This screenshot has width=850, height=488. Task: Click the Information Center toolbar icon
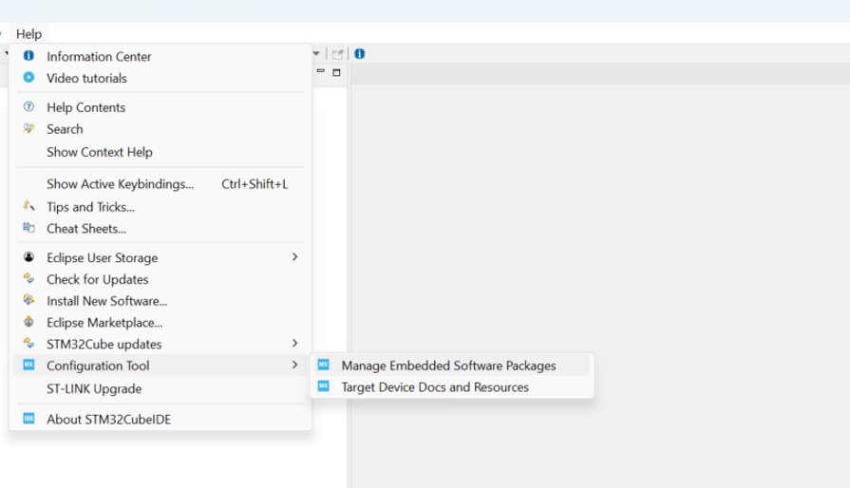tap(360, 54)
